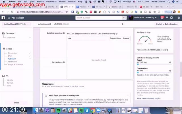Click the browser address bar URL
The image size is (182, 114).
[x=41, y=12]
